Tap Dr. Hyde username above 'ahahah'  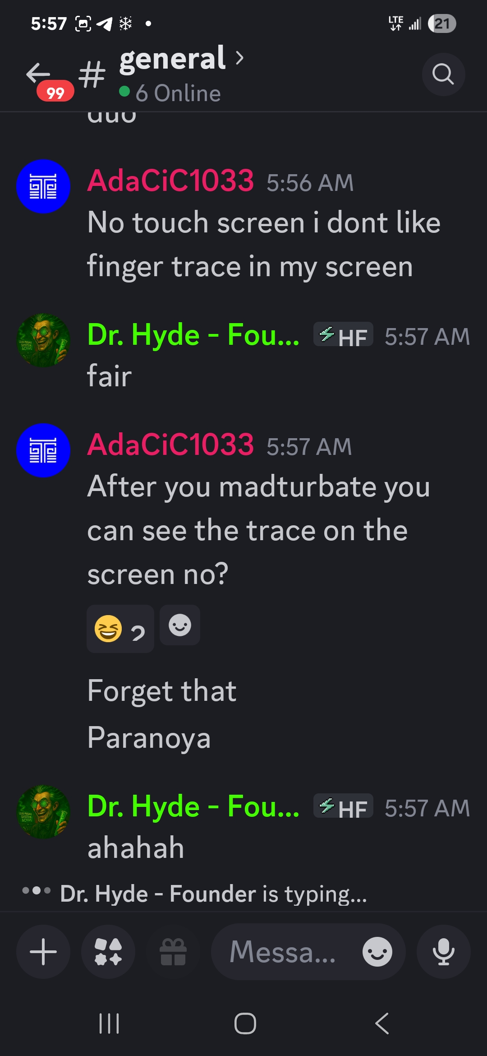coord(193,806)
